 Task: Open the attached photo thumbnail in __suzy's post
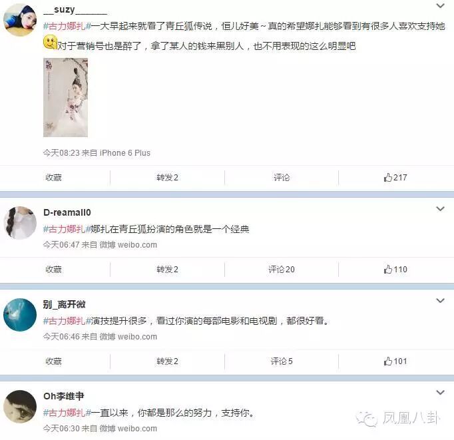pyautogui.click(x=65, y=98)
